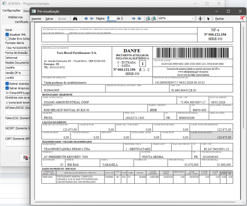The width and height of the screenshot is (247, 206).
Task: Click the ROD HELMUP SONTAG address text
Action: (66, 110)
